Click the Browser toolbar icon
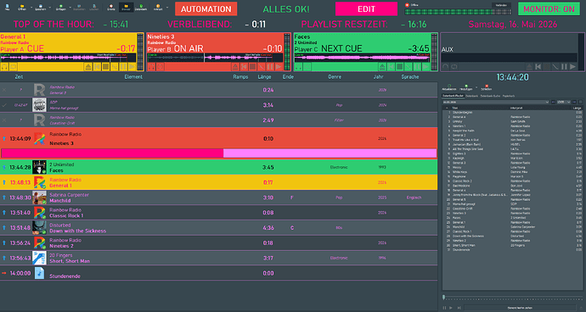Screen dimensions: 586x312 pyautogui.click(x=127, y=7)
